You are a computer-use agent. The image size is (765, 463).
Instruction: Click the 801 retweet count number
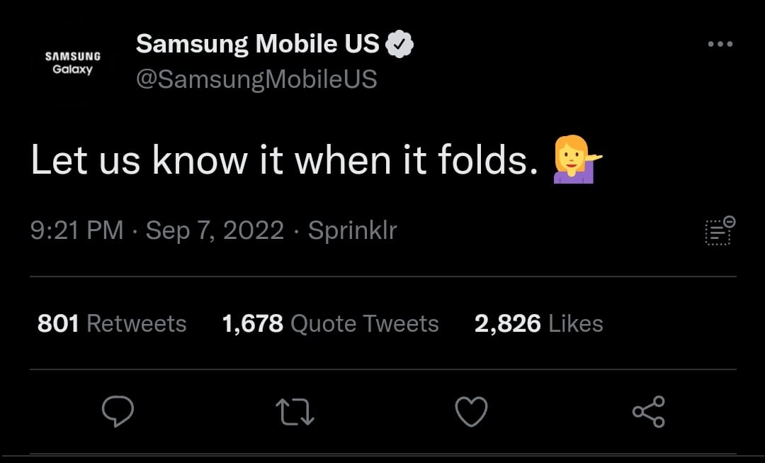point(58,324)
